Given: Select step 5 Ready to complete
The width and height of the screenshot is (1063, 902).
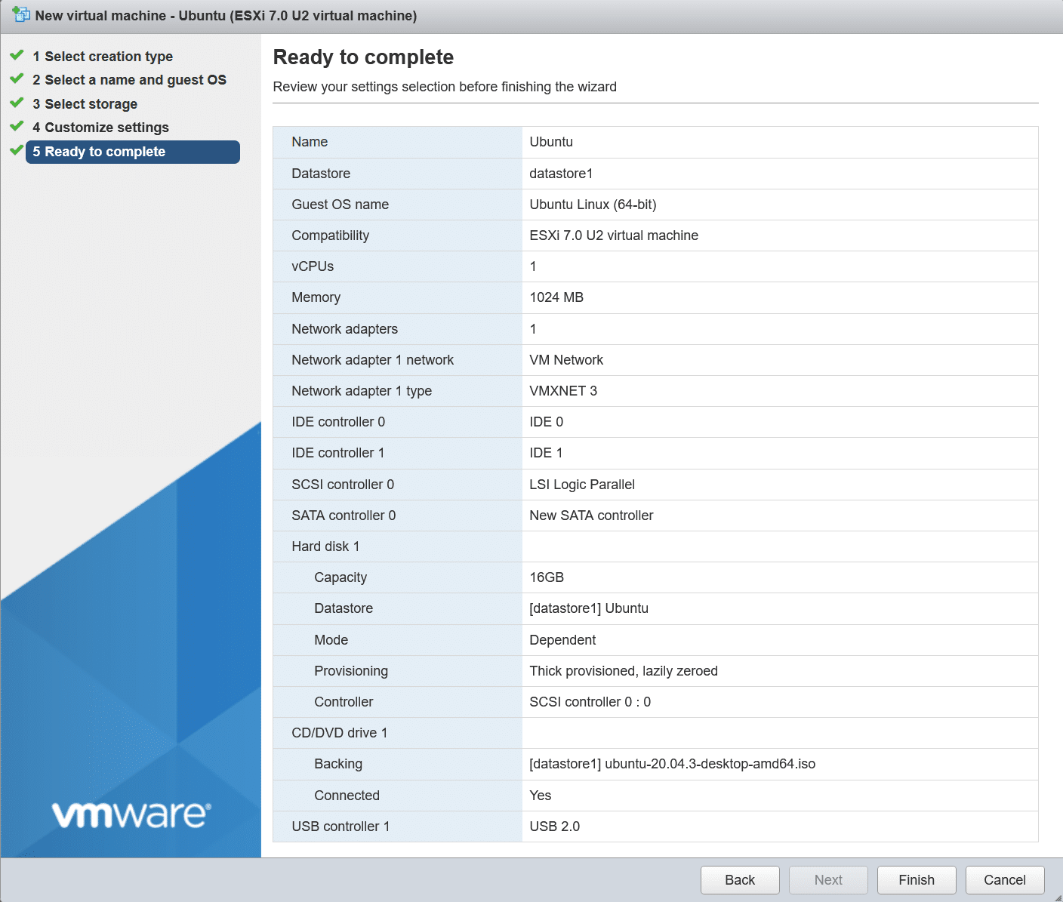Looking at the screenshot, I should [x=133, y=152].
